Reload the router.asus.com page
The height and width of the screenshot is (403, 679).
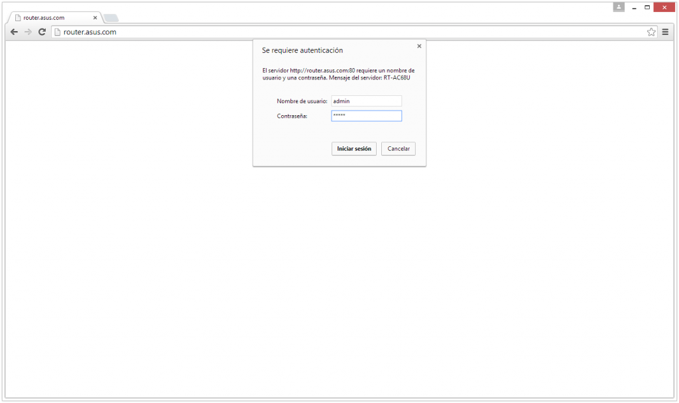pyautogui.click(x=42, y=32)
